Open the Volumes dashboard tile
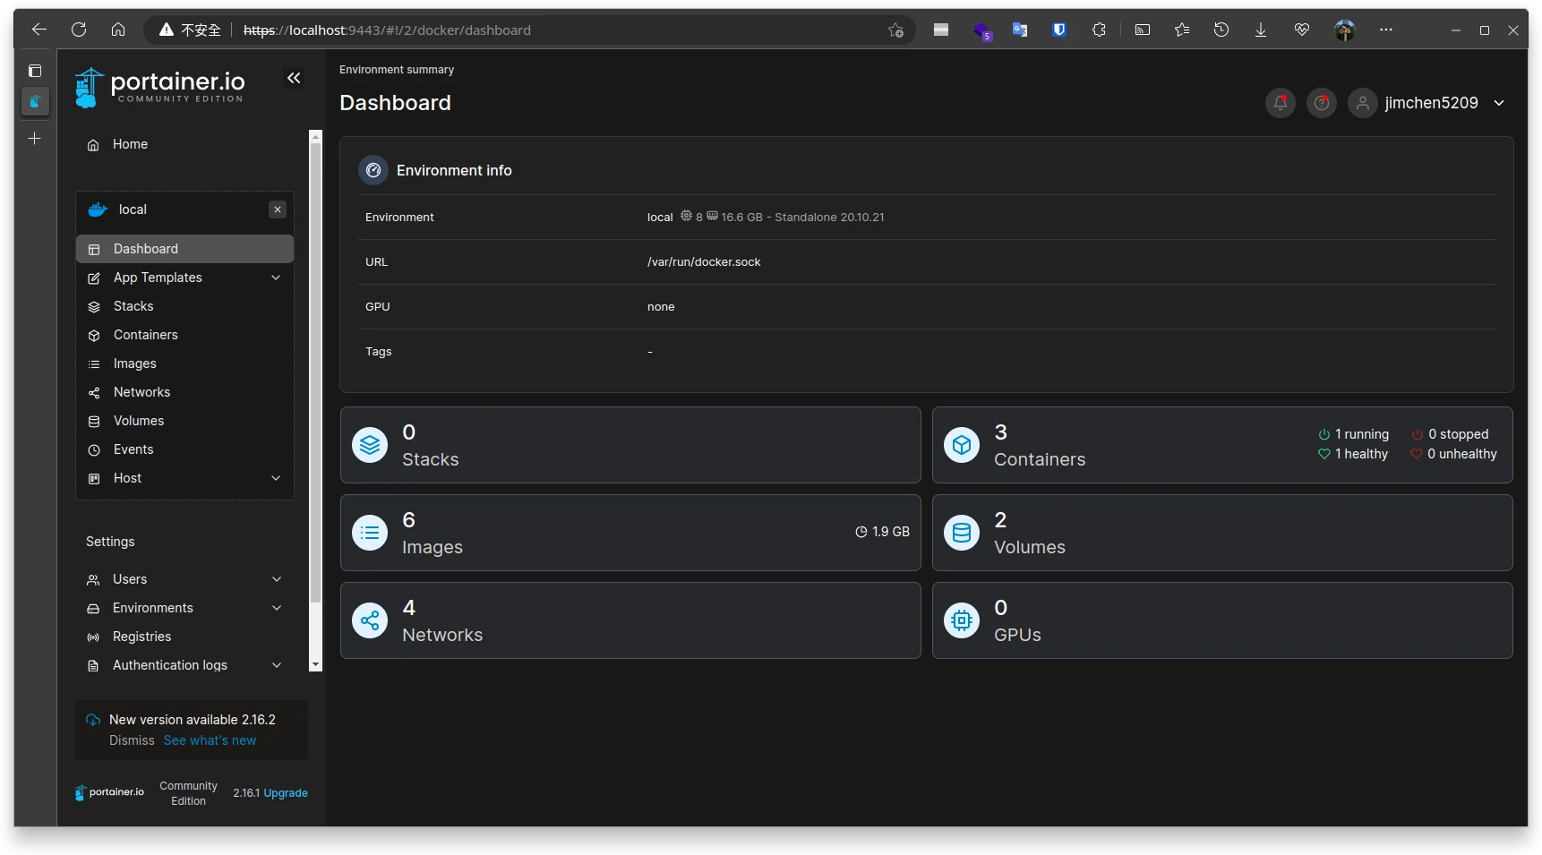1542x855 pixels. click(1221, 534)
